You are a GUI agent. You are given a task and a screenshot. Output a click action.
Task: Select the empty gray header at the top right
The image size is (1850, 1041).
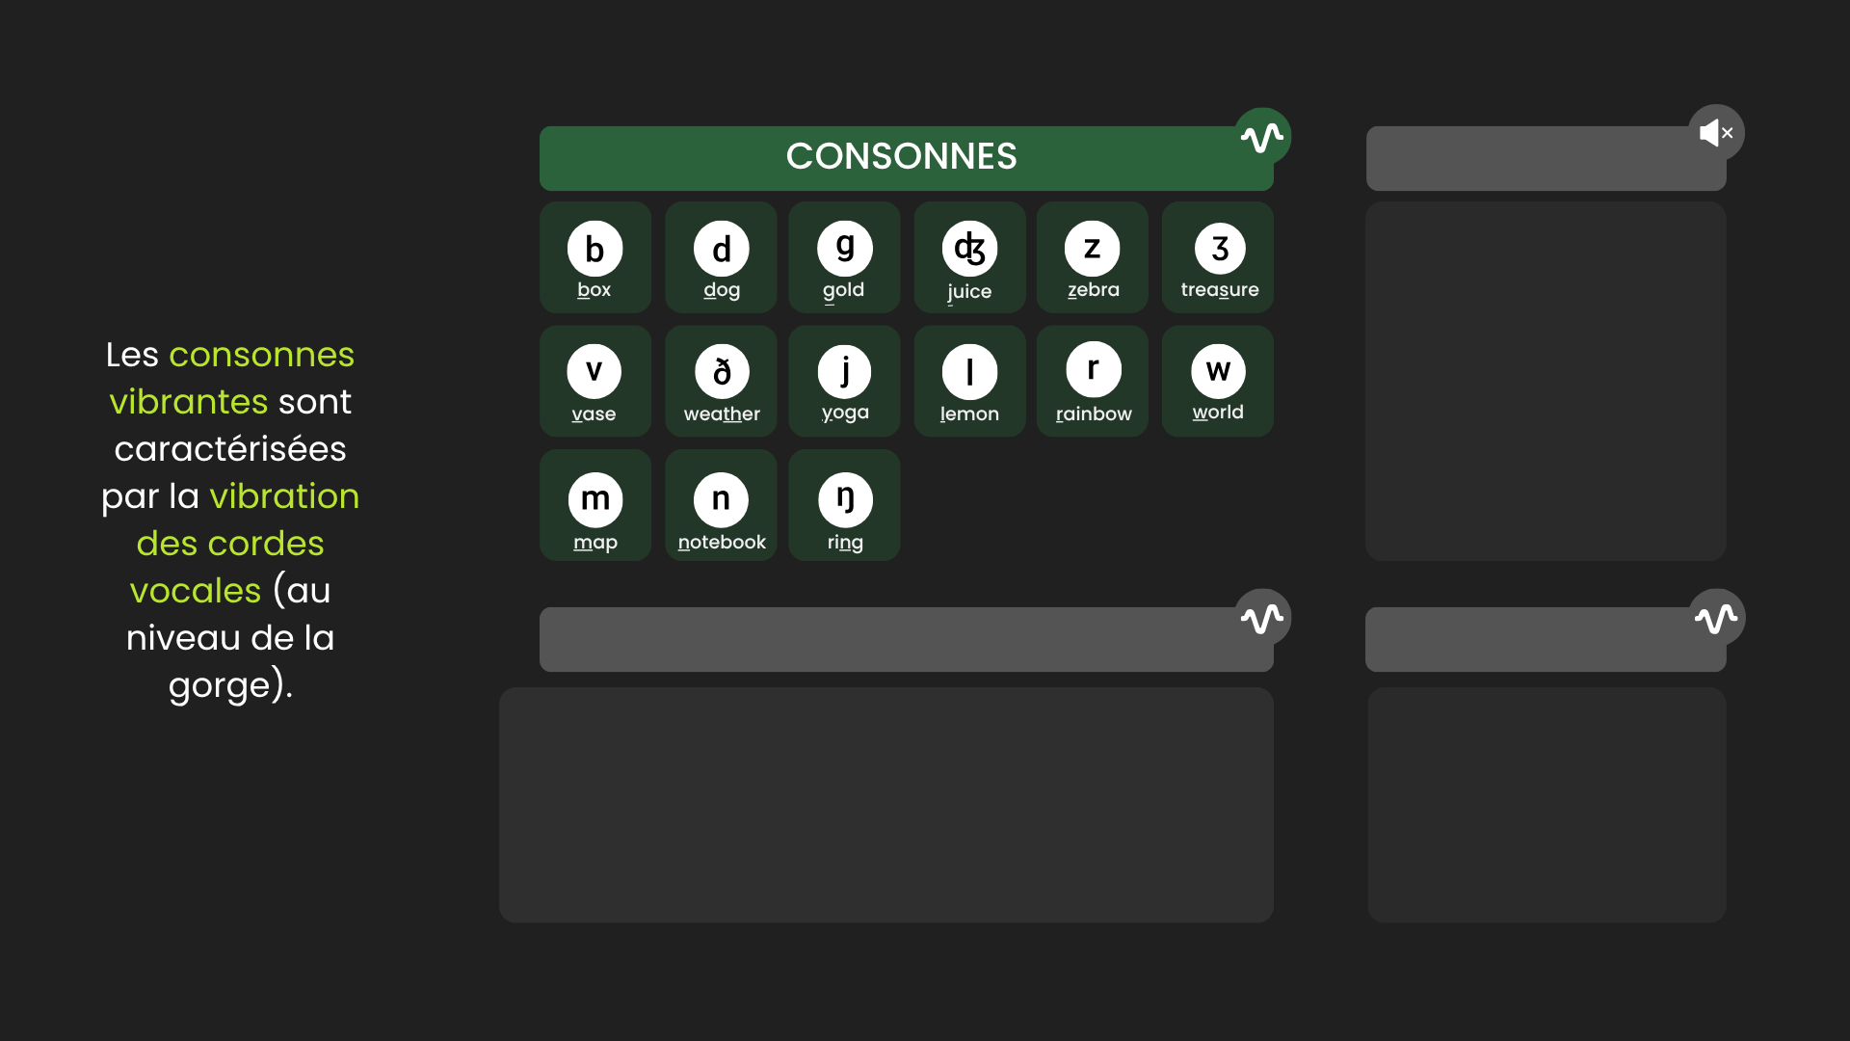click(x=1532, y=159)
